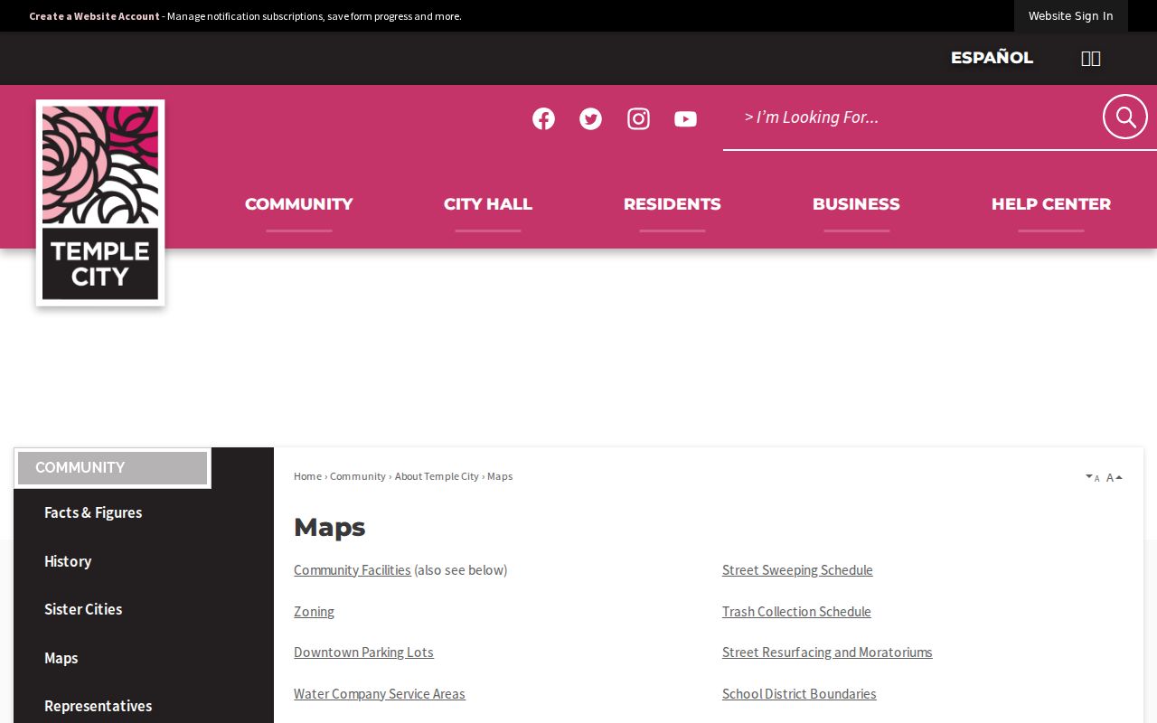
Task: Open the Twitter social media icon
Action: pyautogui.click(x=590, y=118)
